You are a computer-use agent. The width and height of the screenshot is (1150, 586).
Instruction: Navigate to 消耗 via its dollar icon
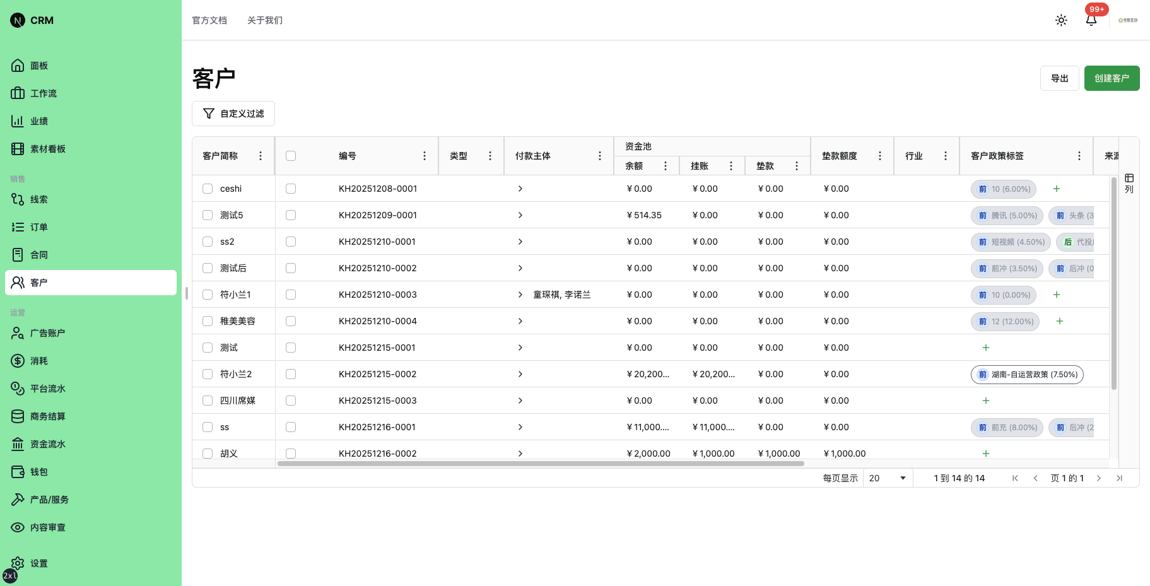(17, 360)
